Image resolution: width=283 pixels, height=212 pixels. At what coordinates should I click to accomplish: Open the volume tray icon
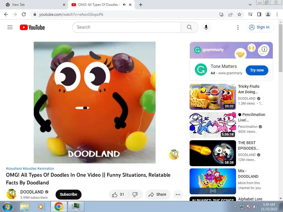255,207
